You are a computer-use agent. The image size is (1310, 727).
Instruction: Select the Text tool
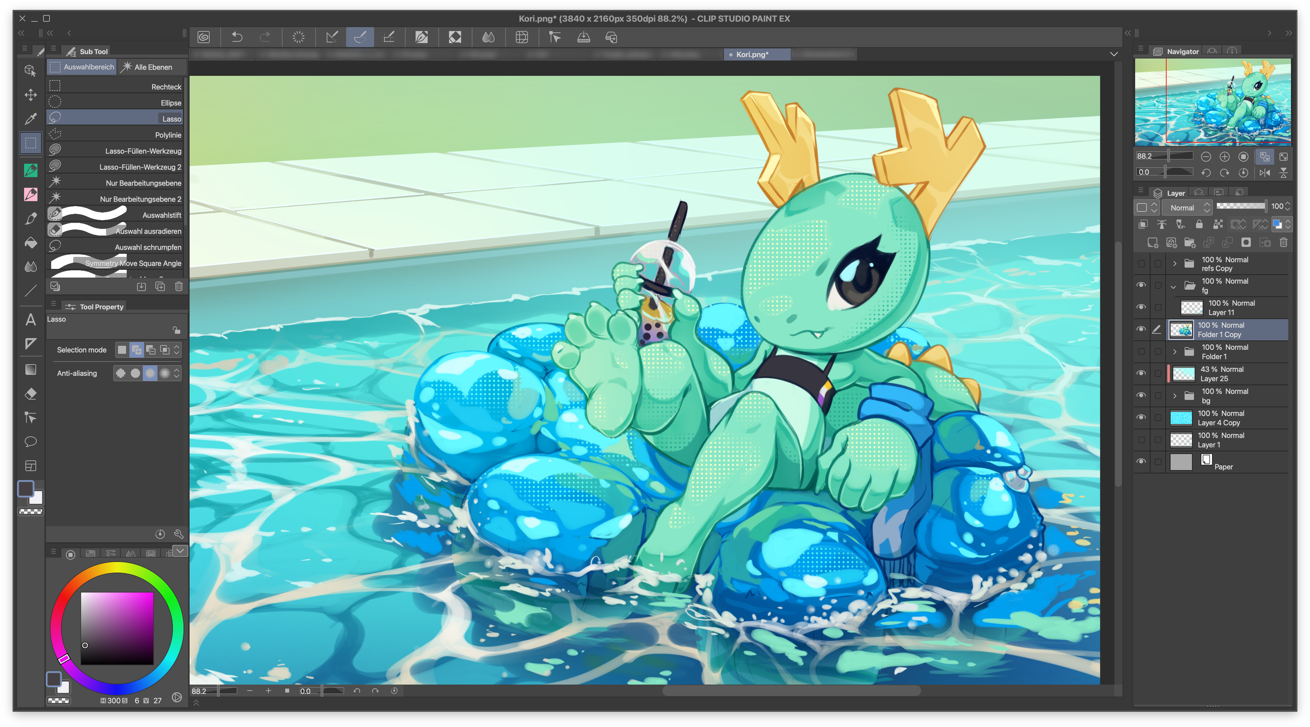(x=31, y=319)
